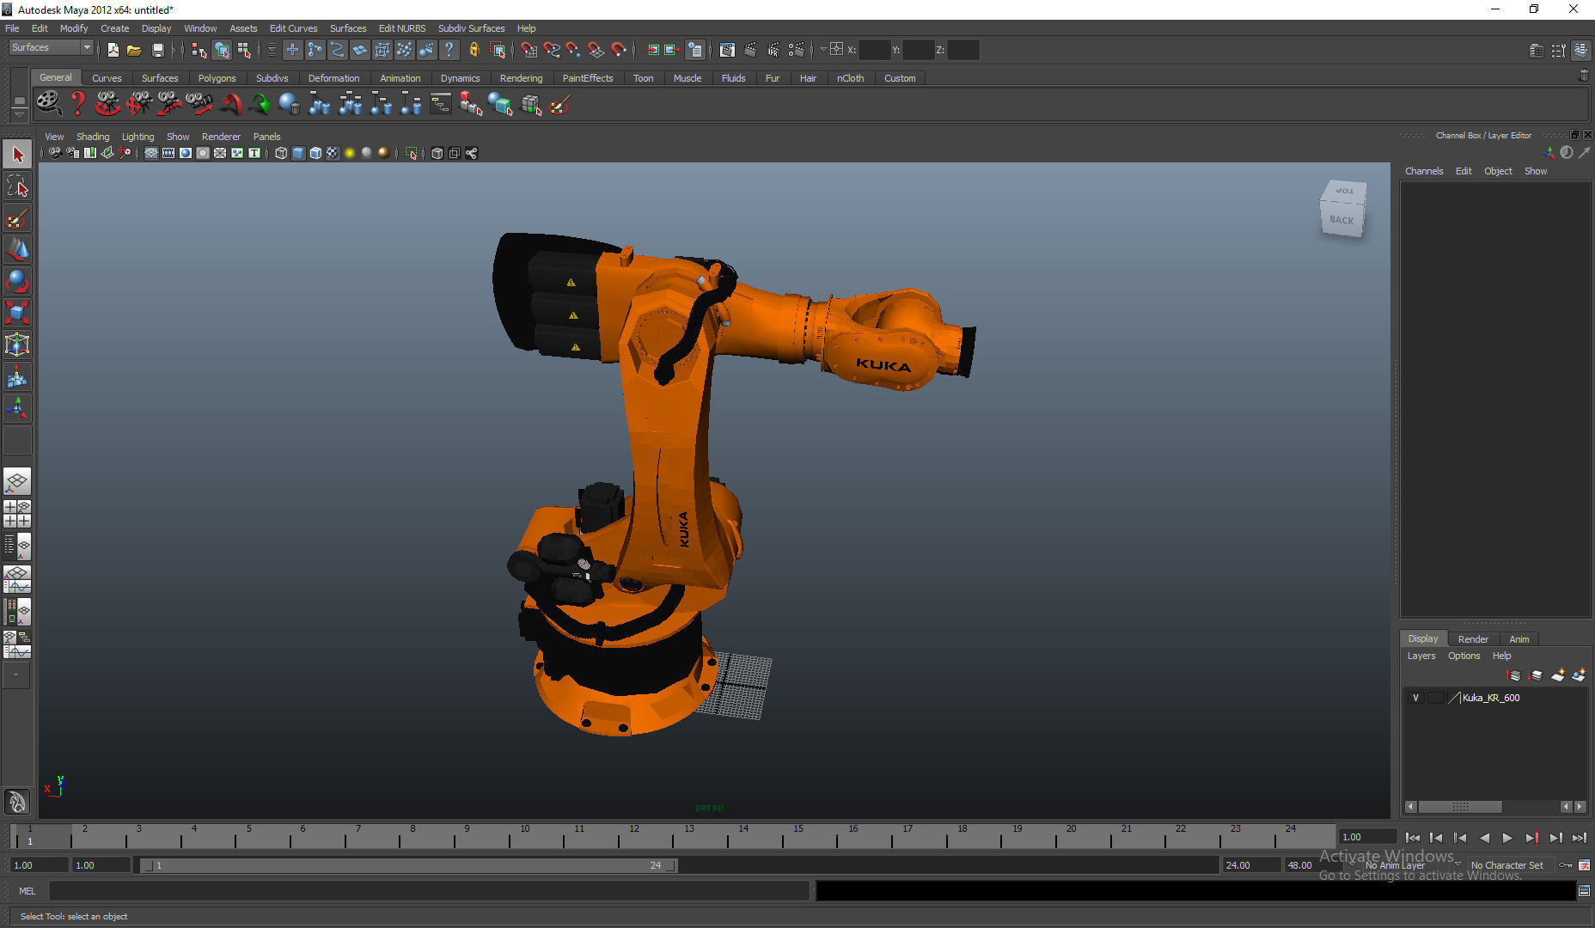Switch to the Rendering shelf tab
1595x928 pixels.
(x=521, y=78)
